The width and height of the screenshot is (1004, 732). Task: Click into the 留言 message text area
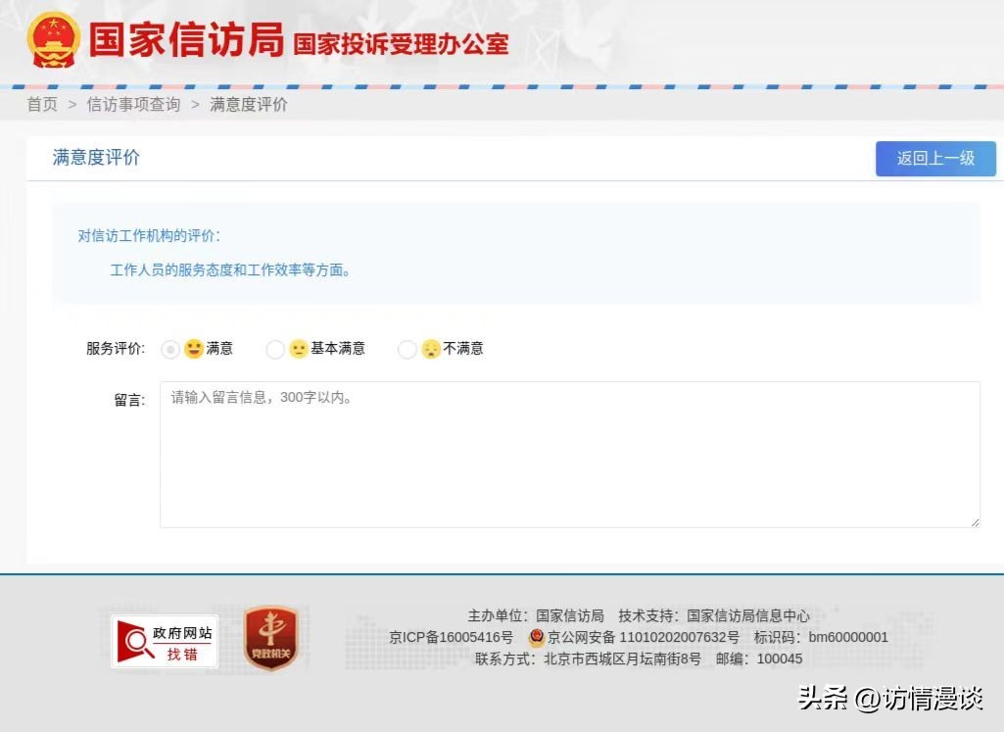(x=569, y=455)
